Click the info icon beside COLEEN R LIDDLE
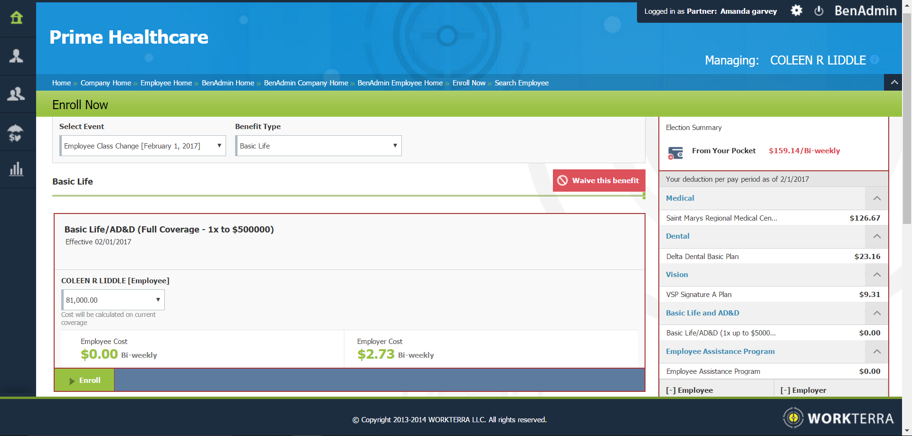Image resolution: width=912 pixels, height=436 pixels. click(x=875, y=59)
